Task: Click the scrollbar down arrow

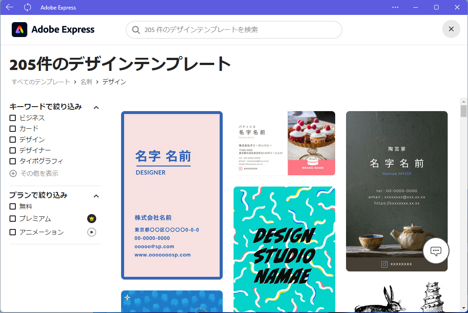Action: (463, 308)
